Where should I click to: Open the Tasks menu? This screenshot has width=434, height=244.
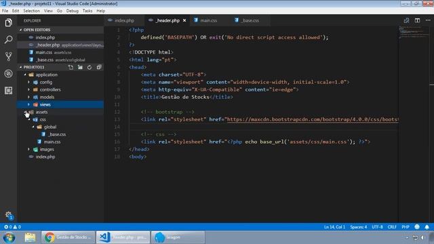[x=87, y=11]
